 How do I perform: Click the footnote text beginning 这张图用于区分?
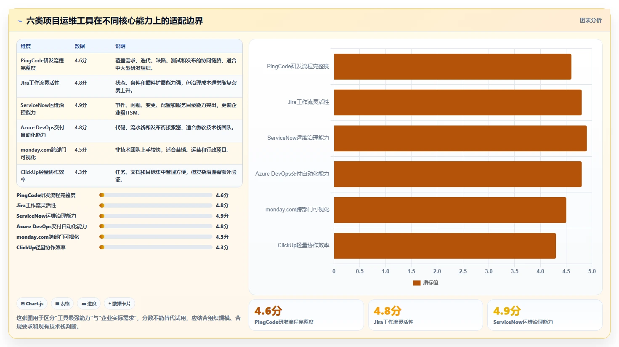coord(128,322)
